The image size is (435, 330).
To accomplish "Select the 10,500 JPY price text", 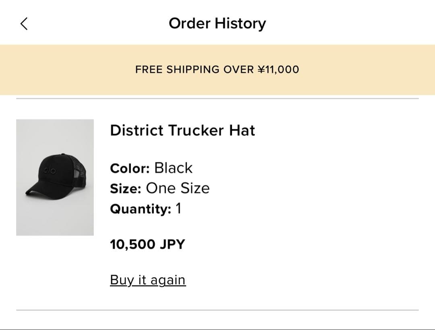I will tap(147, 244).
